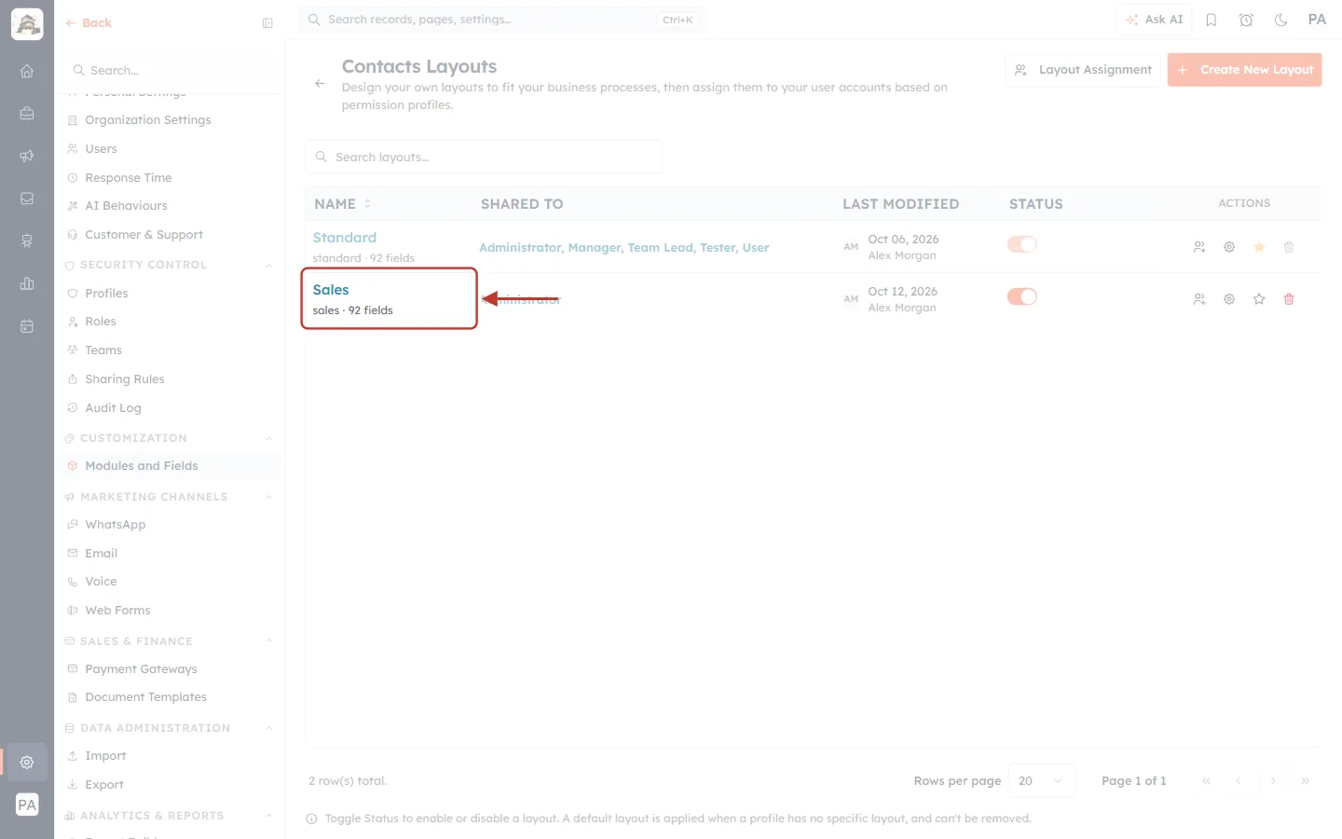Open Modules and Fields in sidebar

[x=170, y=466]
